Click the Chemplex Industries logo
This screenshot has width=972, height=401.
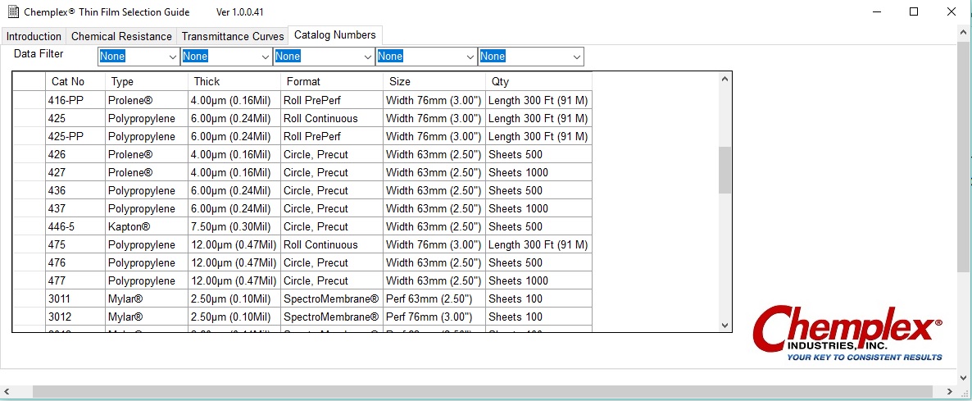(x=847, y=334)
